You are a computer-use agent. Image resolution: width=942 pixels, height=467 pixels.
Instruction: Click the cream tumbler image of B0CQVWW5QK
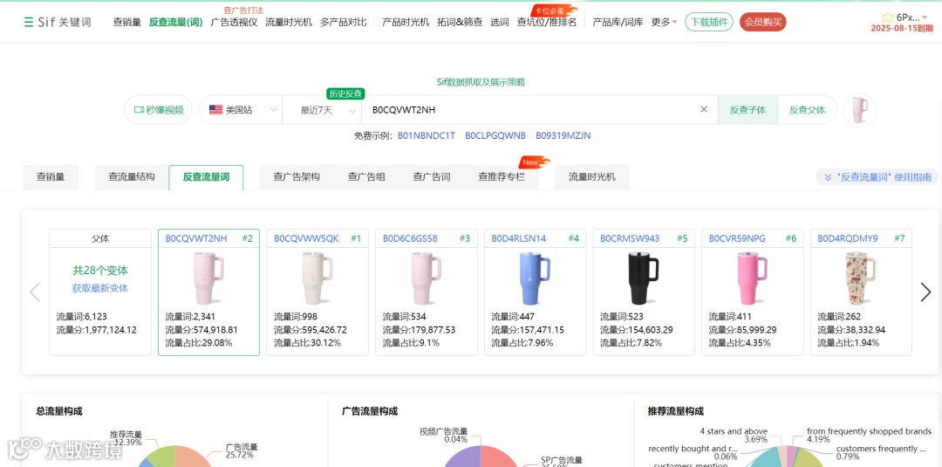[x=317, y=278]
